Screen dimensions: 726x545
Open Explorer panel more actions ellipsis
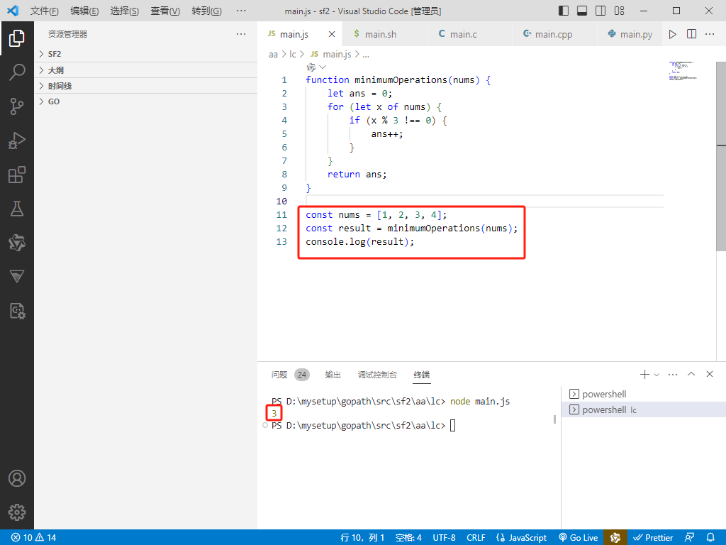(241, 34)
